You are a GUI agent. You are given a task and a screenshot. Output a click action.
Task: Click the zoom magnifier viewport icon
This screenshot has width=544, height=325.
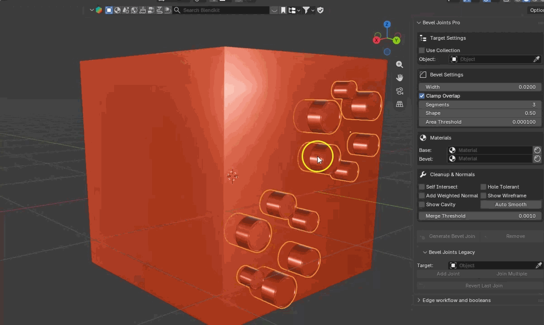click(x=399, y=65)
